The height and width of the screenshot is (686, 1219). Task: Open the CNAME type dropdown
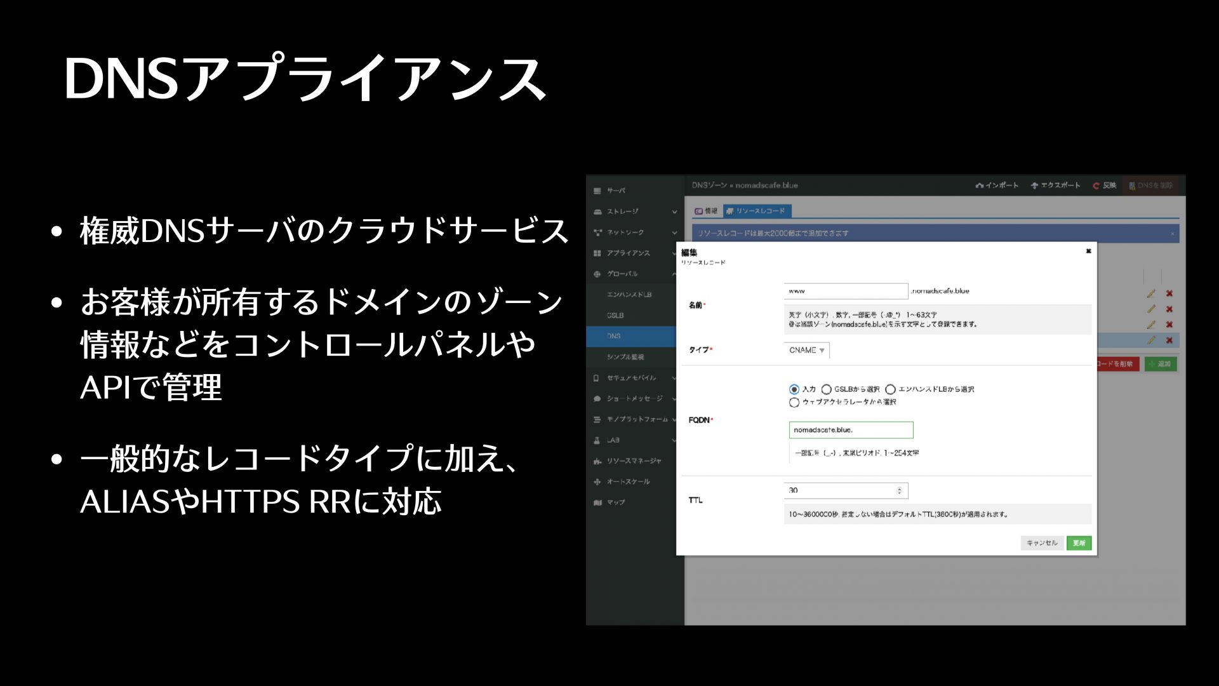click(x=807, y=350)
